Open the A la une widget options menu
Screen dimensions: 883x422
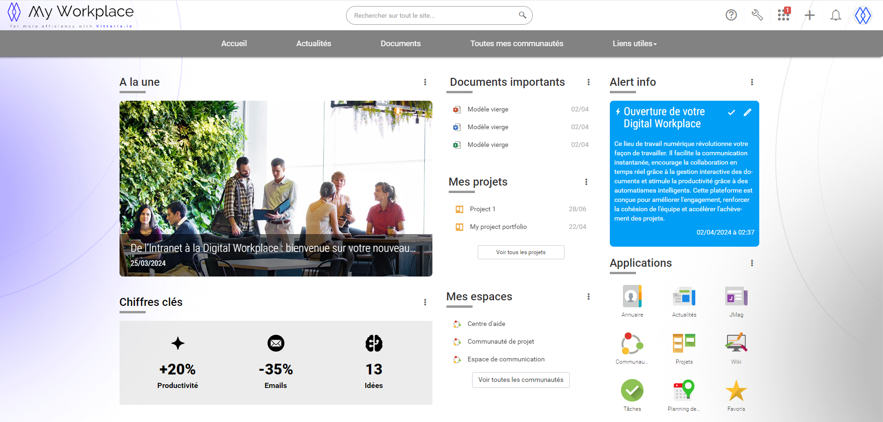pos(425,82)
